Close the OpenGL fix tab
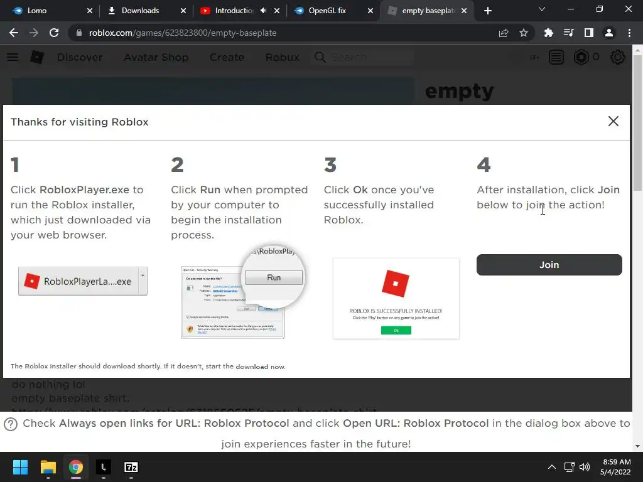The image size is (643, 482). (370, 11)
